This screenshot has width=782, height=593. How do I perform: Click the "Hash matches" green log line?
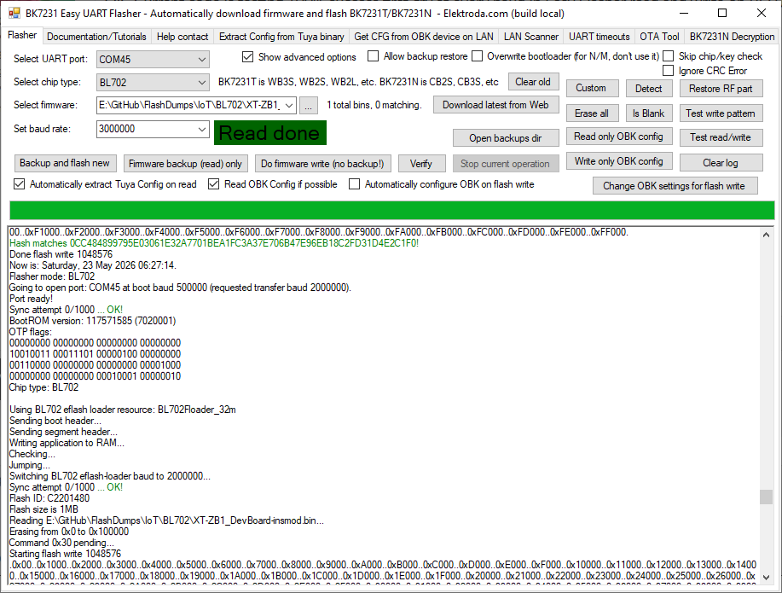click(214, 243)
